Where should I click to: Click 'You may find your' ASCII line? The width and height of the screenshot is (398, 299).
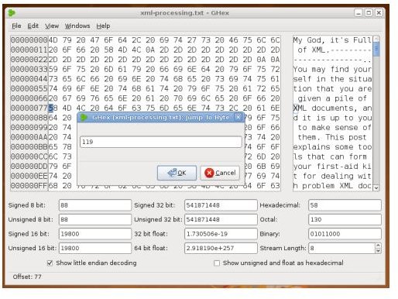(332, 69)
